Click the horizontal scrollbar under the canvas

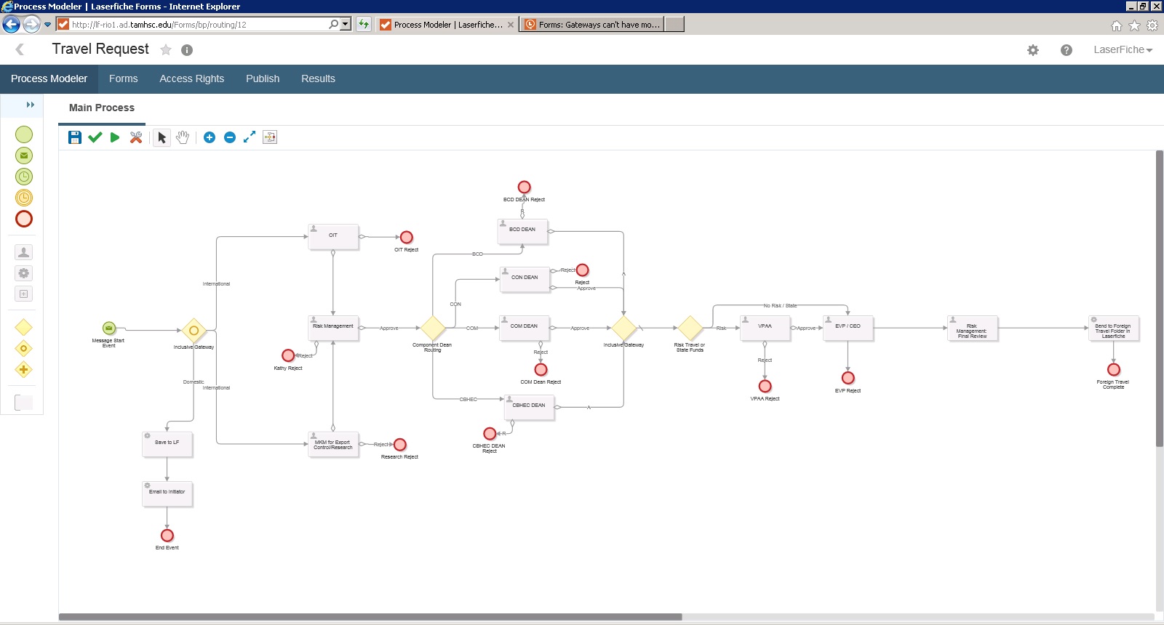coord(370,617)
